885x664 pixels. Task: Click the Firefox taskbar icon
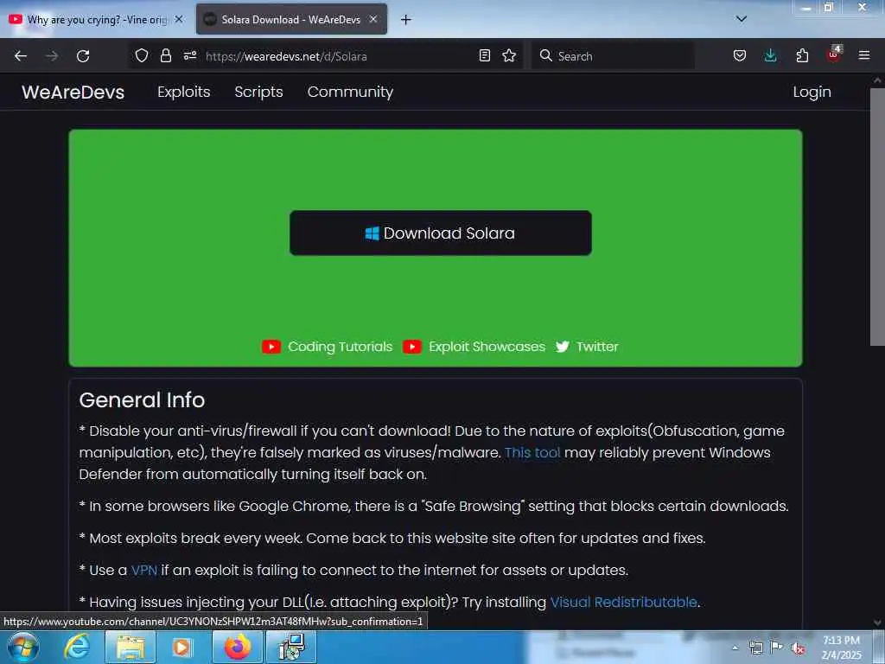pyautogui.click(x=238, y=647)
